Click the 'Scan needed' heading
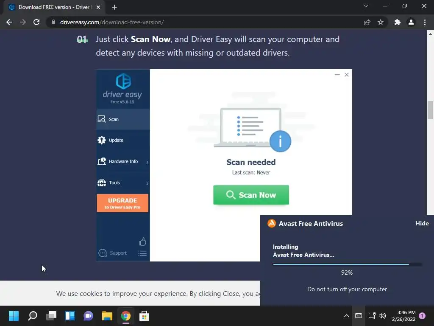Screen dimensions: 434x326 pos(251,162)
